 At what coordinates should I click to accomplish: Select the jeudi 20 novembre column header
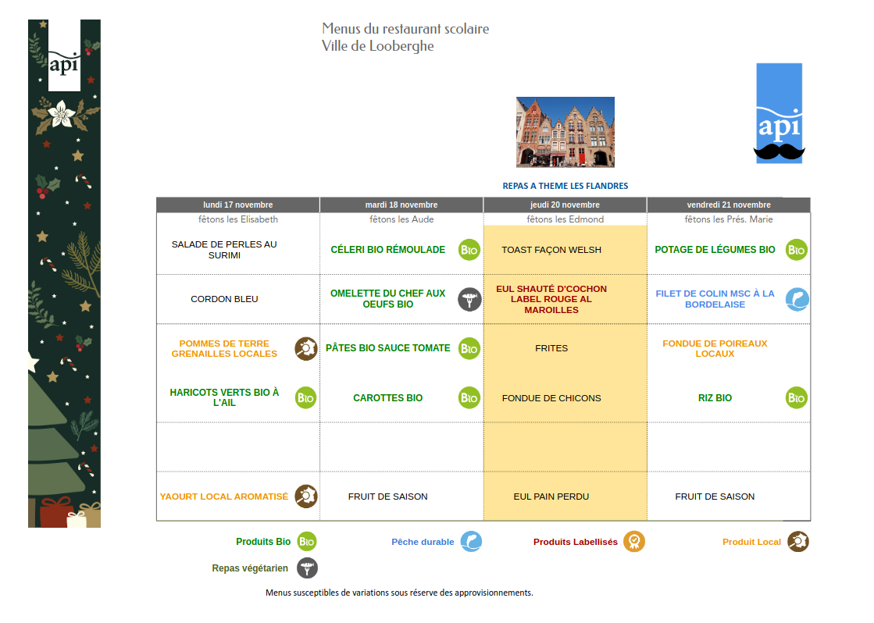point(565,205)
